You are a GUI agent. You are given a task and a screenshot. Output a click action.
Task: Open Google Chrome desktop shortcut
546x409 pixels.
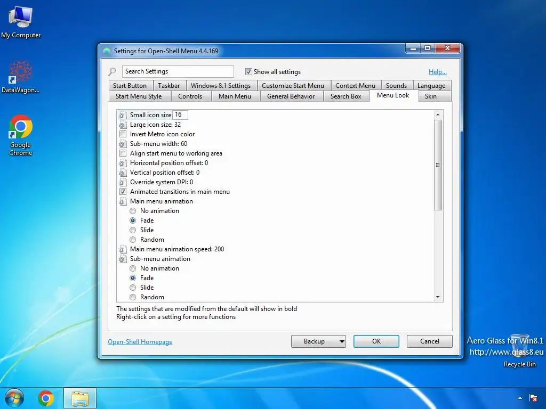pyautogui.click(x=21, y=135)
